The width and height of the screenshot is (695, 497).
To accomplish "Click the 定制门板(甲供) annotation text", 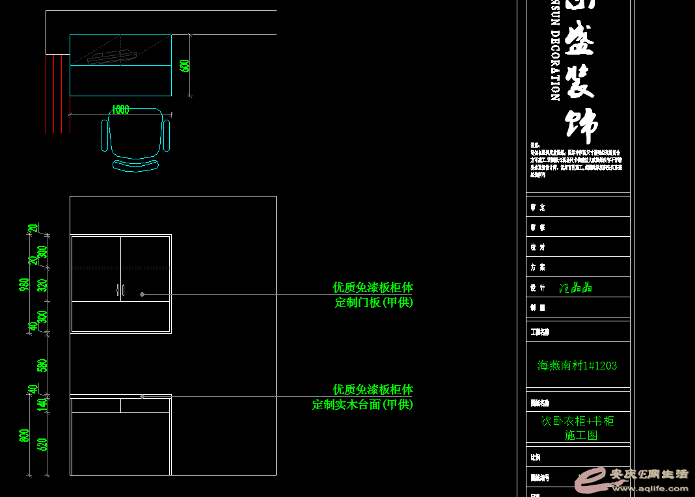I will pos(374,302).
